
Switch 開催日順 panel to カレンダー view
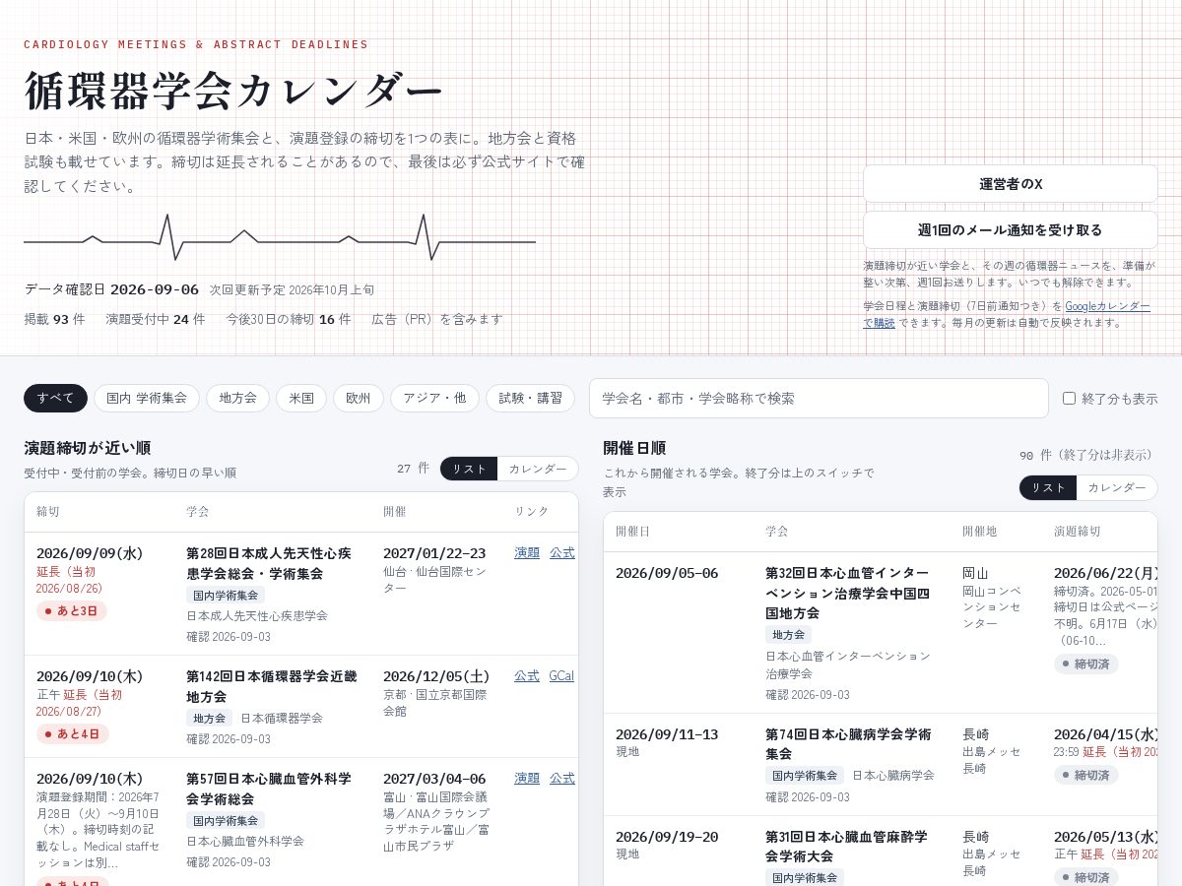[1117, 488]
